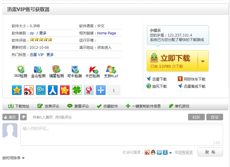Image resolution: width=230 pixels, height=167 pixels.
Task: Log in with Renren social icon
Action: pyautogui.click(x=165, y=152)
